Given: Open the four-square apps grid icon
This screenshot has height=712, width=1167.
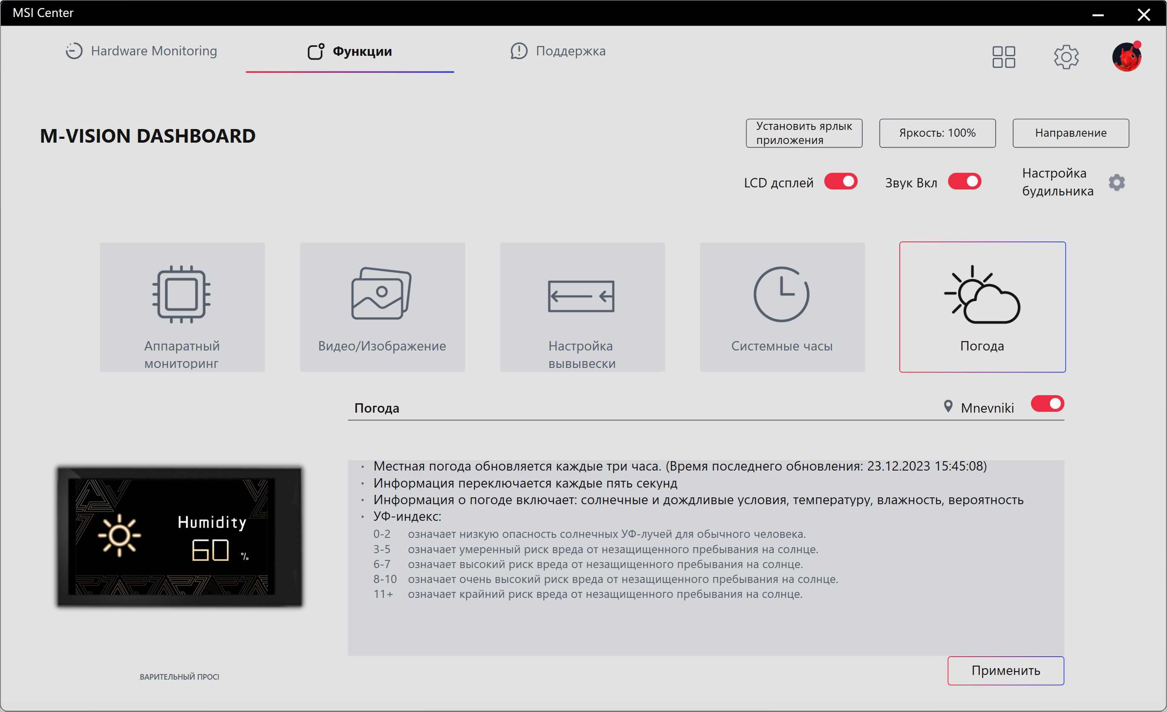Looking at the screenshot, I should [1003, 57].
